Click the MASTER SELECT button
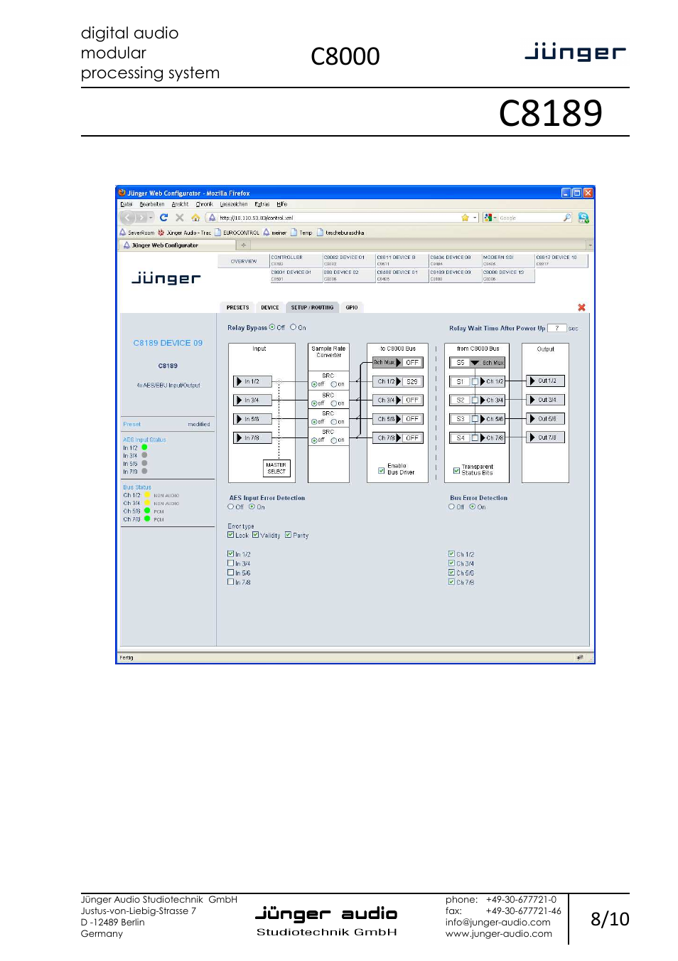Image resolution: width=678 pixels, height=961 pixels. pos(276,468)
